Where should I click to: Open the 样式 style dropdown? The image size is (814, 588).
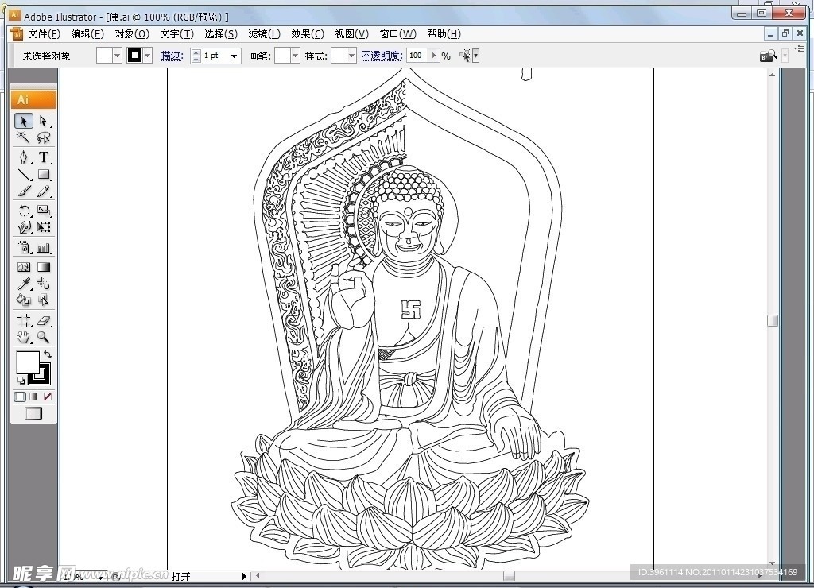pyautogui.click(x=351, y=56)
